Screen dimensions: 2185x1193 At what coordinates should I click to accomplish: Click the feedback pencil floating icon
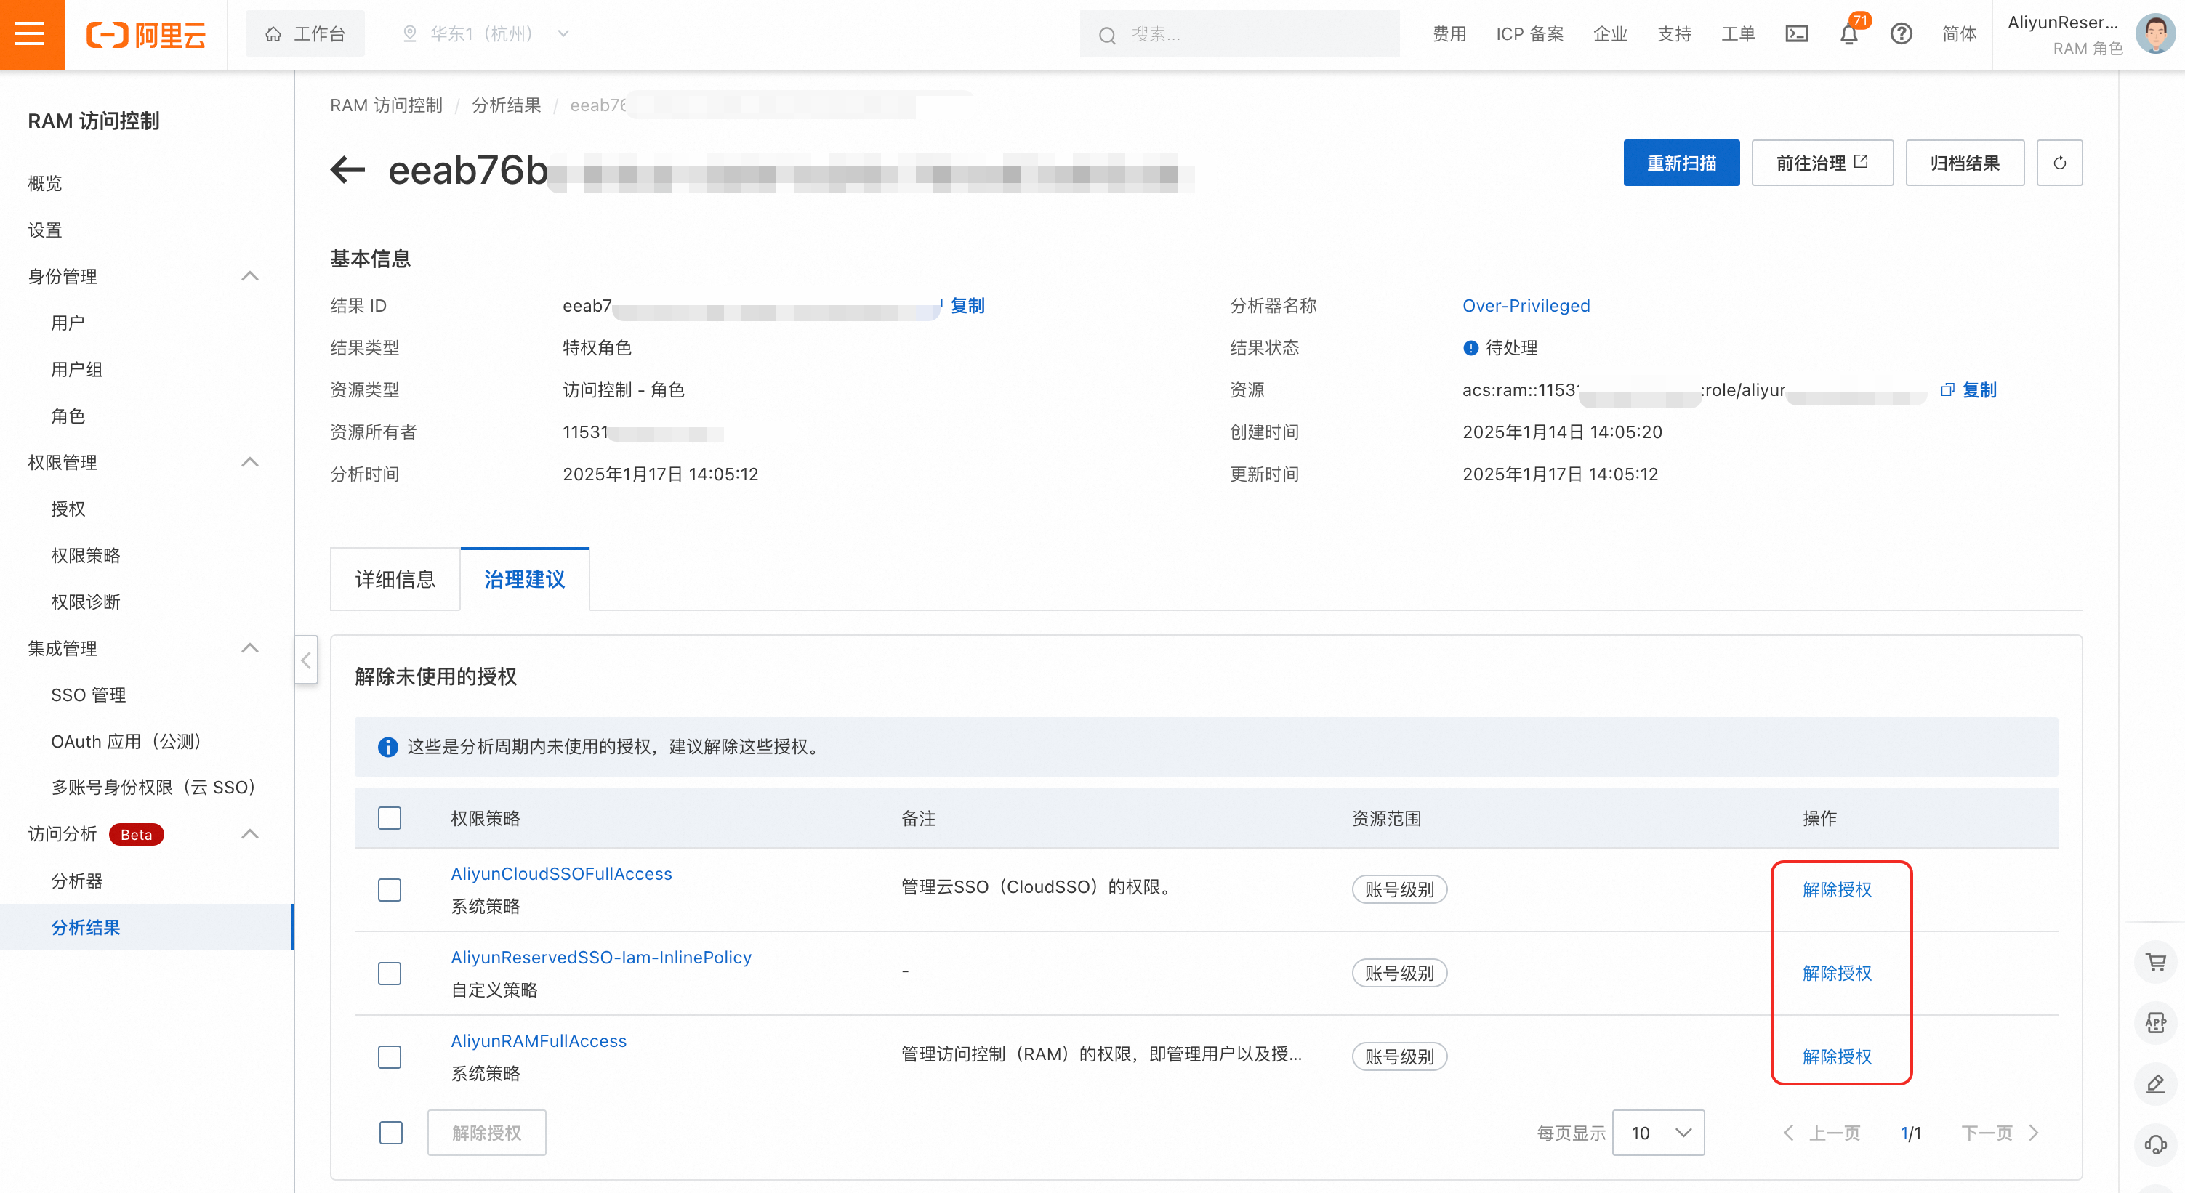click(x=2155, y=1083)
